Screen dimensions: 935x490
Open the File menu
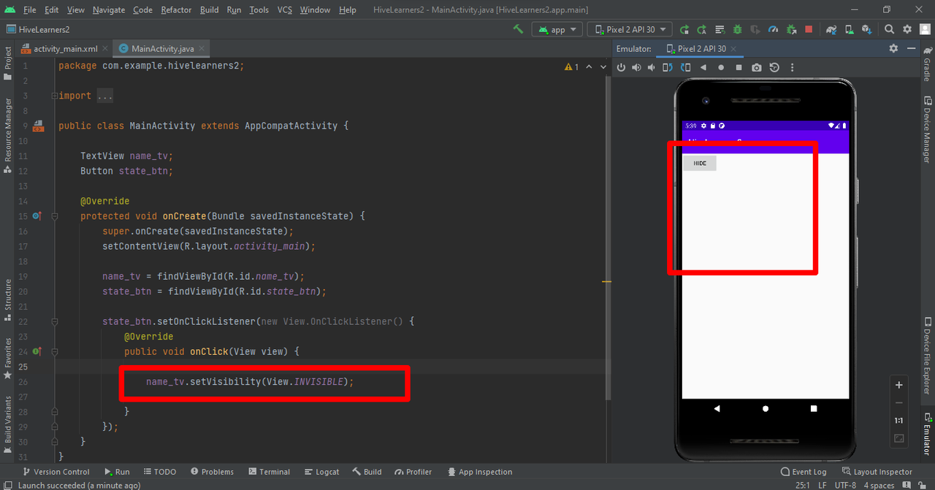[30, 9]
